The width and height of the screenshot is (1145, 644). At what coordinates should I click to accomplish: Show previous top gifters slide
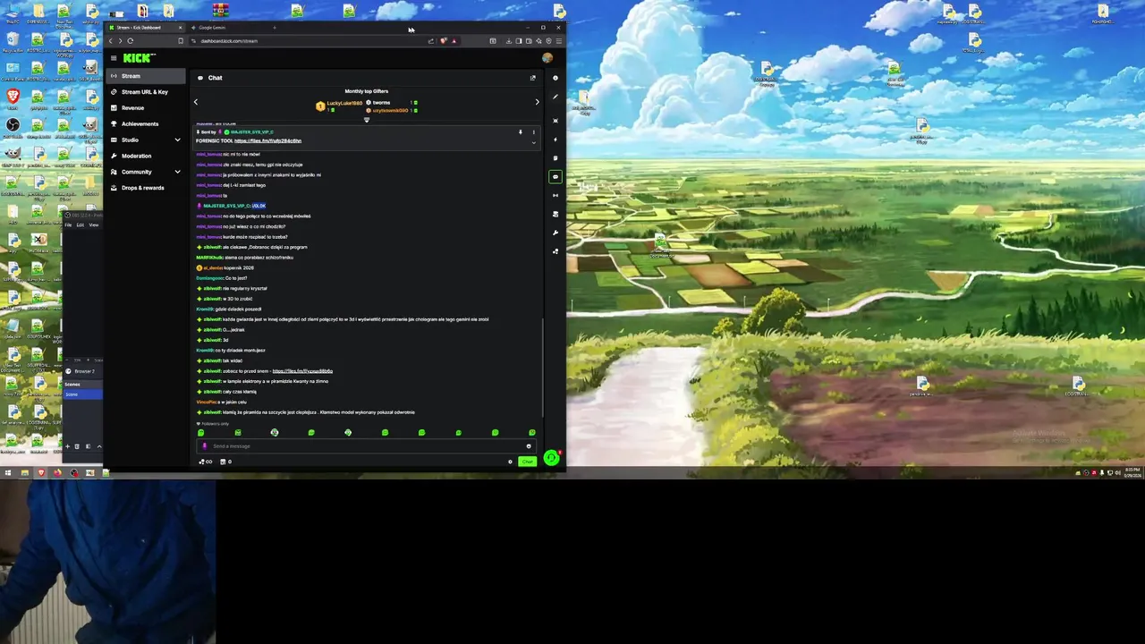pos(196,102)
